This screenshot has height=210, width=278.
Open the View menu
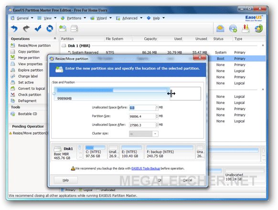(x=47, y=18)
